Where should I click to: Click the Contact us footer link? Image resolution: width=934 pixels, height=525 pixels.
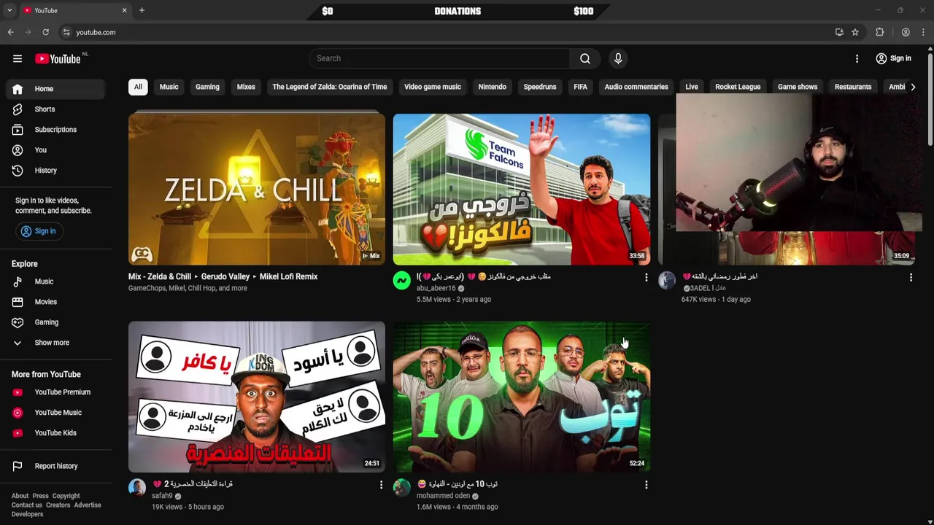27,505
